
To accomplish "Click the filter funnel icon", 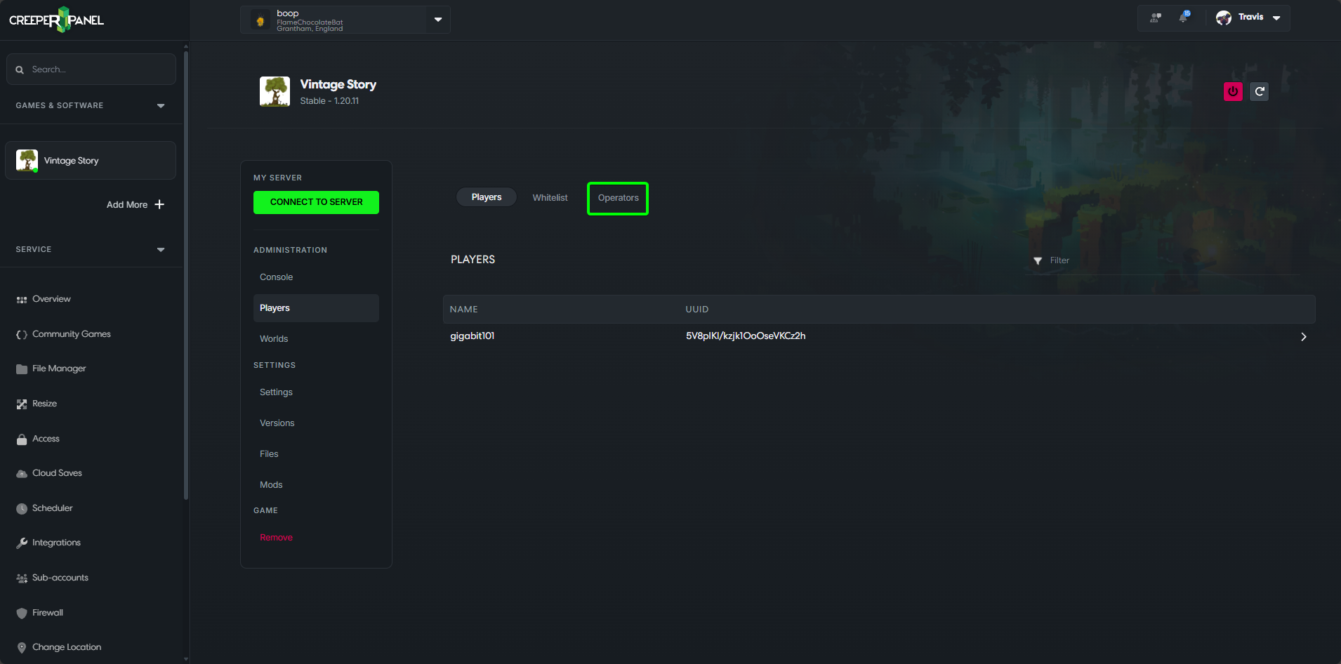I will point(1038,260).
